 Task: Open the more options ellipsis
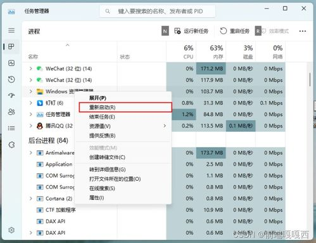pyautogui.click(x=303, y=31)
